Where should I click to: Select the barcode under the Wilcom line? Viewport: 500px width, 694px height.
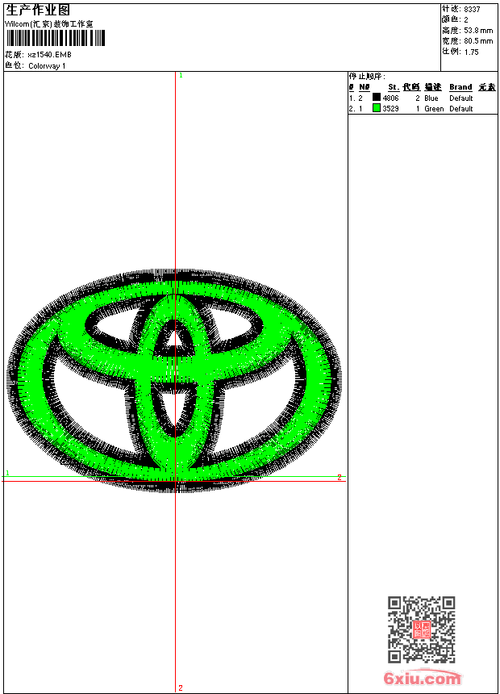pos(56,38)
